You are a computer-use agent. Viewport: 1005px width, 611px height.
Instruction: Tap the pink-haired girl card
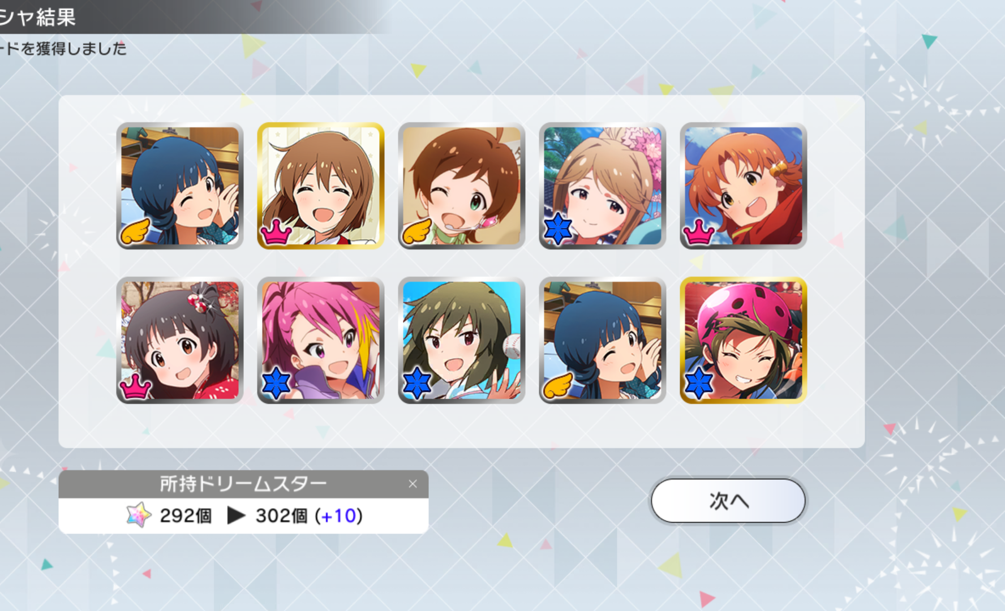click(x=321, y=340)
